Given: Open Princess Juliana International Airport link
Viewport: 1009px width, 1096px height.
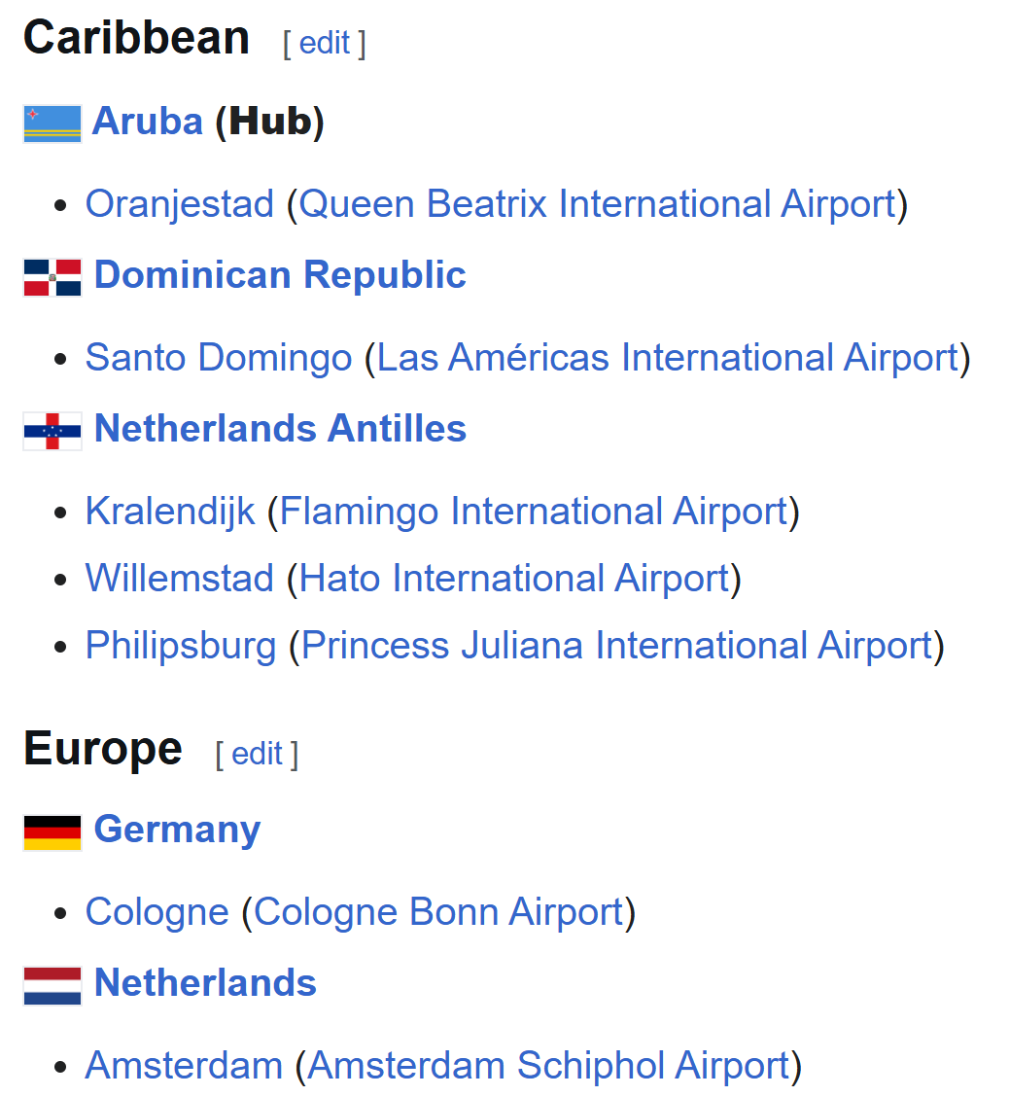Looking at the screenshot, I should (617, 646).
